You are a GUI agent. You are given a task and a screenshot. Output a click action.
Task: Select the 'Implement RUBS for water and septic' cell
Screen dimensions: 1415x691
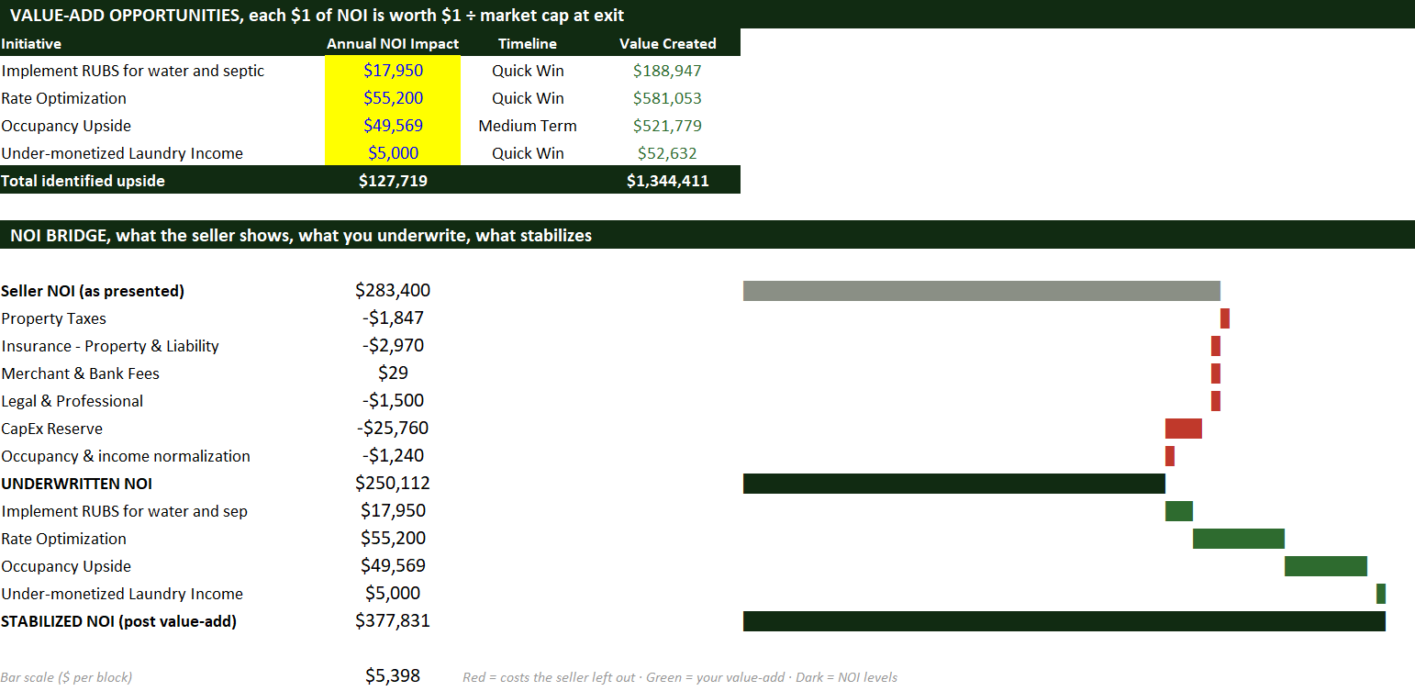tap(133, 71)
